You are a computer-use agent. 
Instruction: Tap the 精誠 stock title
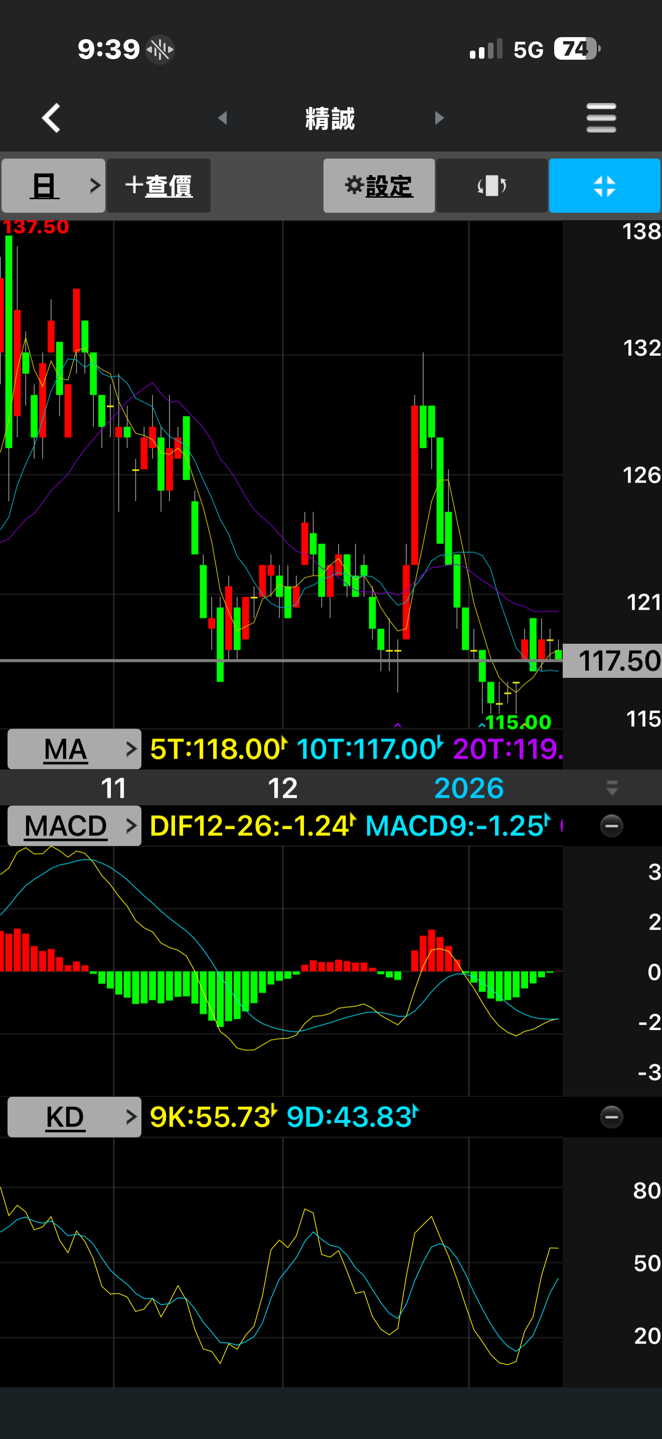[x=330, y=118]
